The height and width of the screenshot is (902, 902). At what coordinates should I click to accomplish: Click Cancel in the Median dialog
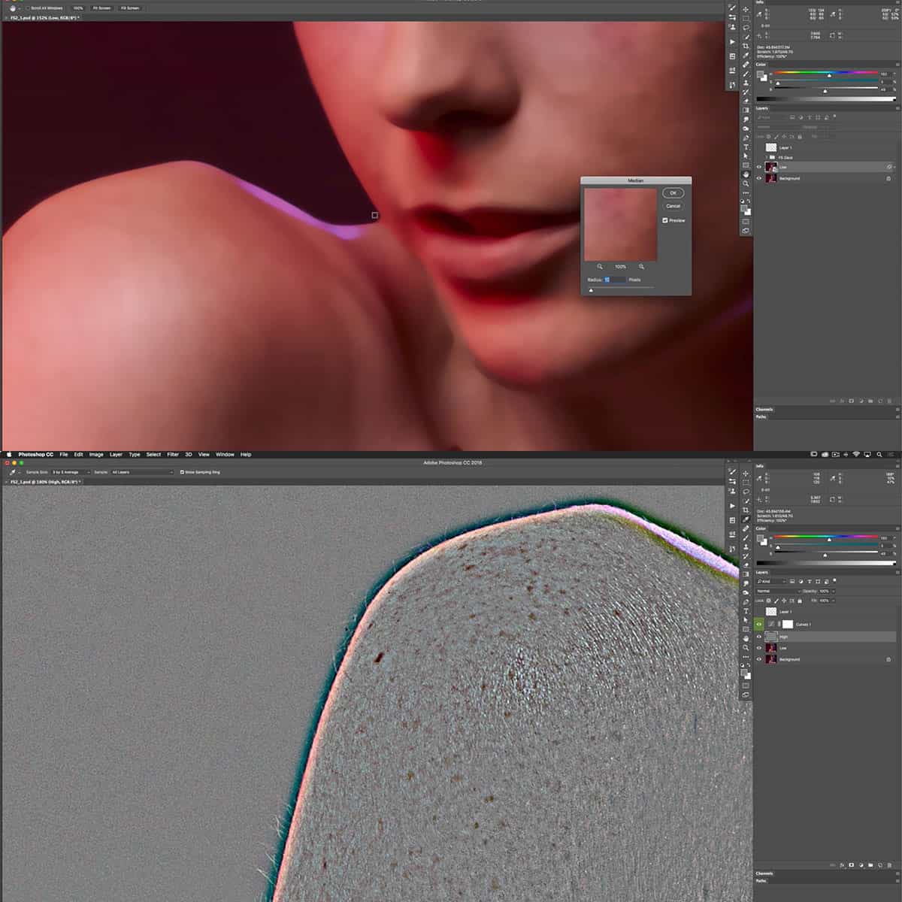(673, 206)
